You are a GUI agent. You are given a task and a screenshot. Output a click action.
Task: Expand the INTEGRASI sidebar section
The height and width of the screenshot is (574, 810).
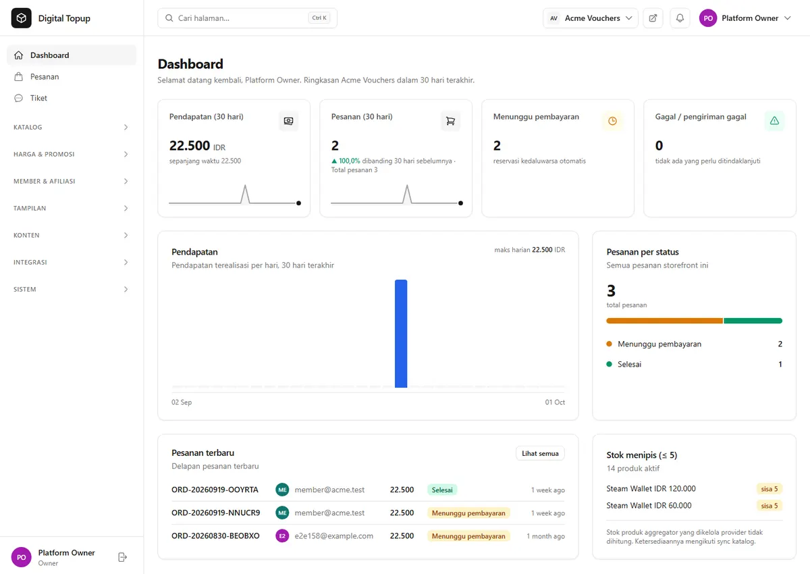(72, 262)
